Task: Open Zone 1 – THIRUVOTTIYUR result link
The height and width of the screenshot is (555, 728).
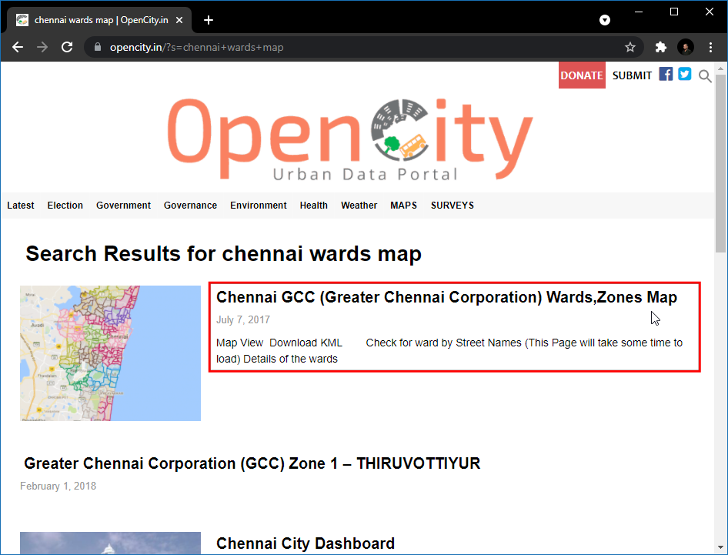Action: pos(252,463)
